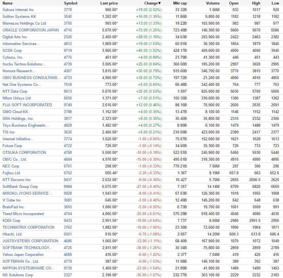This screenshot has width=283, height=278.
Task: Open OTSUKA CORPORATION link
Action: [x=24, y=153]
